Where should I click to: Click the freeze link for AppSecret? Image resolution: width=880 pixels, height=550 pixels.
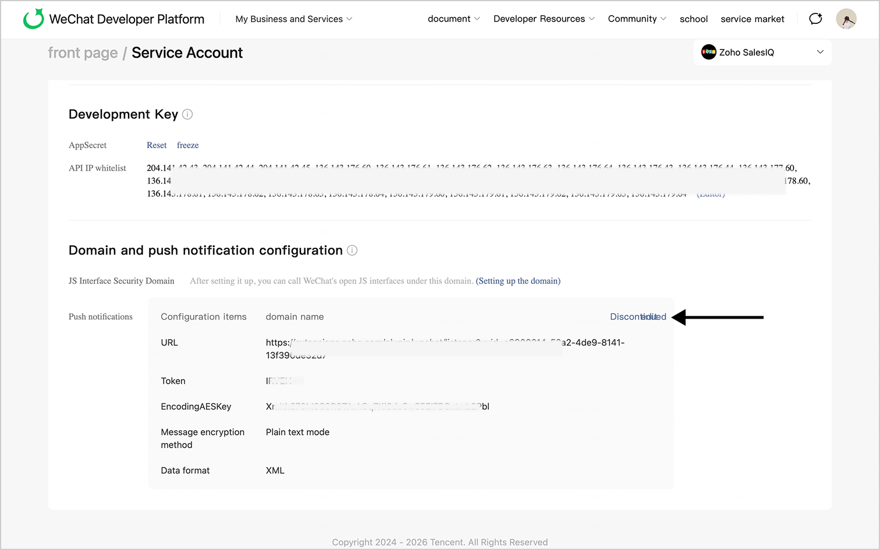pos(187,145)
